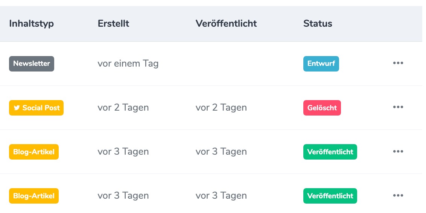Sort by the Inhaltstyp column header
The width and height of the screenshot is (426, 213).
point(32,24)
